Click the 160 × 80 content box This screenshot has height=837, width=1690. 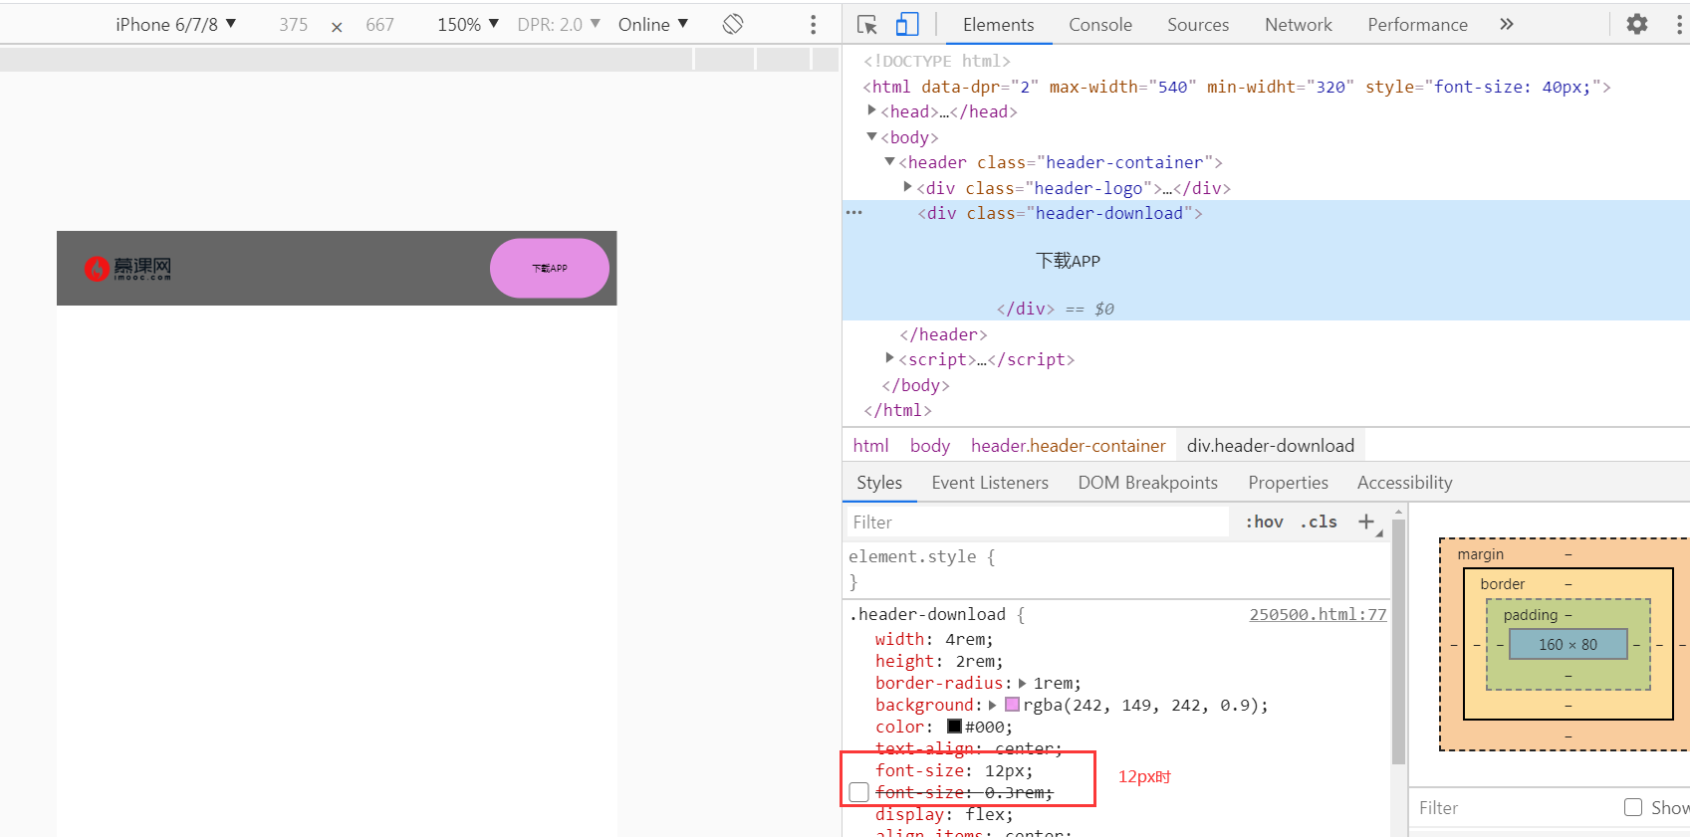click(x=1568, y=645)
